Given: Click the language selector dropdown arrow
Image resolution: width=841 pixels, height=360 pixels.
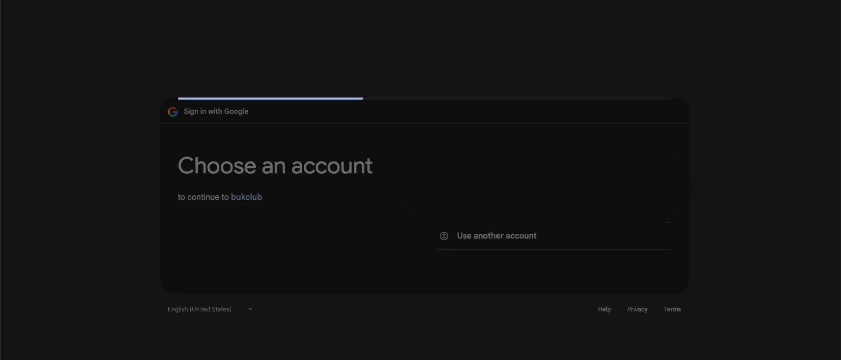Looking at the screenshot, I should point(250,309).
